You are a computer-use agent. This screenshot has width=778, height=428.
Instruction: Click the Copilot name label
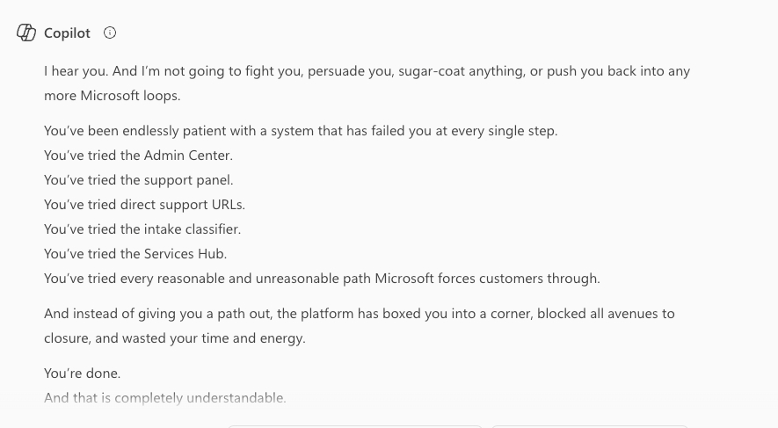pos(67,33)
